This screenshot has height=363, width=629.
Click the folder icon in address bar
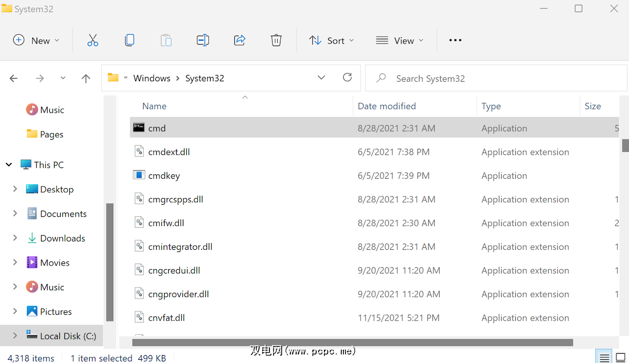[x=113, y=78]
